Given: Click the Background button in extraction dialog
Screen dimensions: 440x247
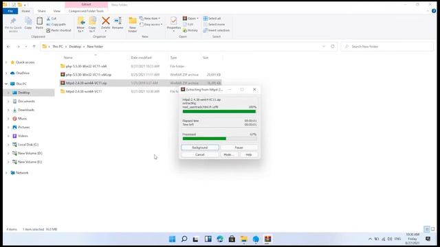Looking at the screenshot, I should click(x=200, y=148).
